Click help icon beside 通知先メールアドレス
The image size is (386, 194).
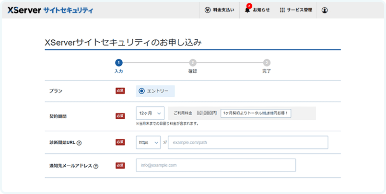point(96,166)
